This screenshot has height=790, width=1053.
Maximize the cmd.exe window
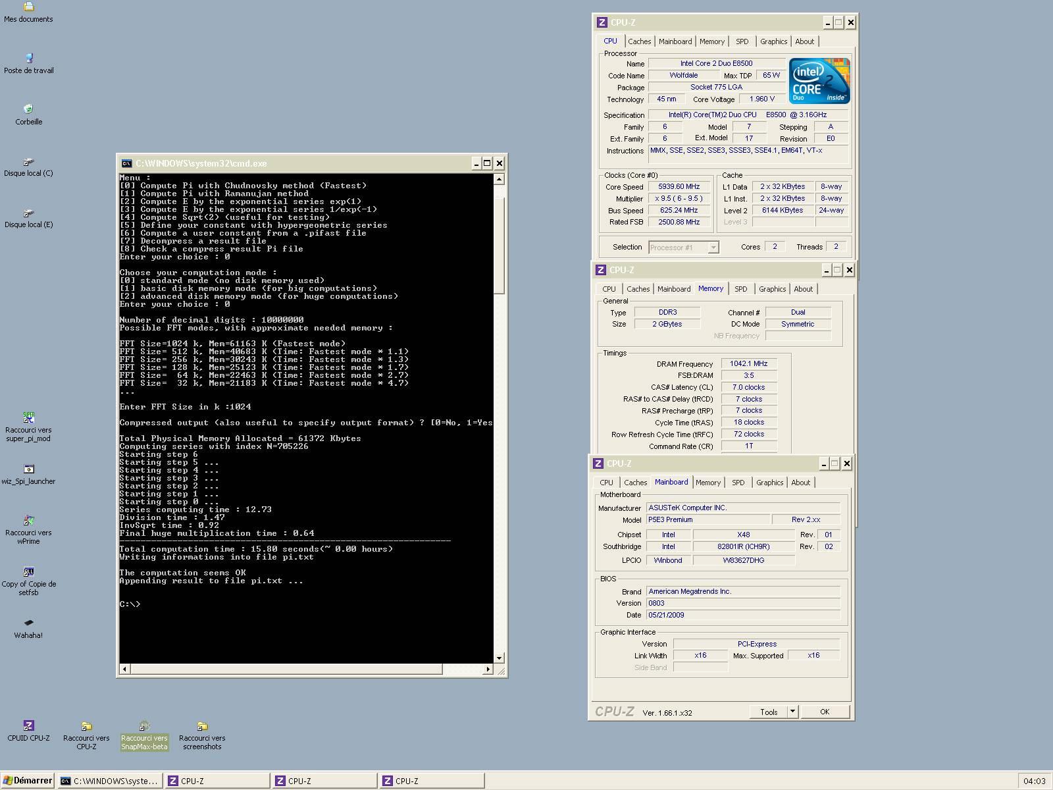click(x=487, y=163)
